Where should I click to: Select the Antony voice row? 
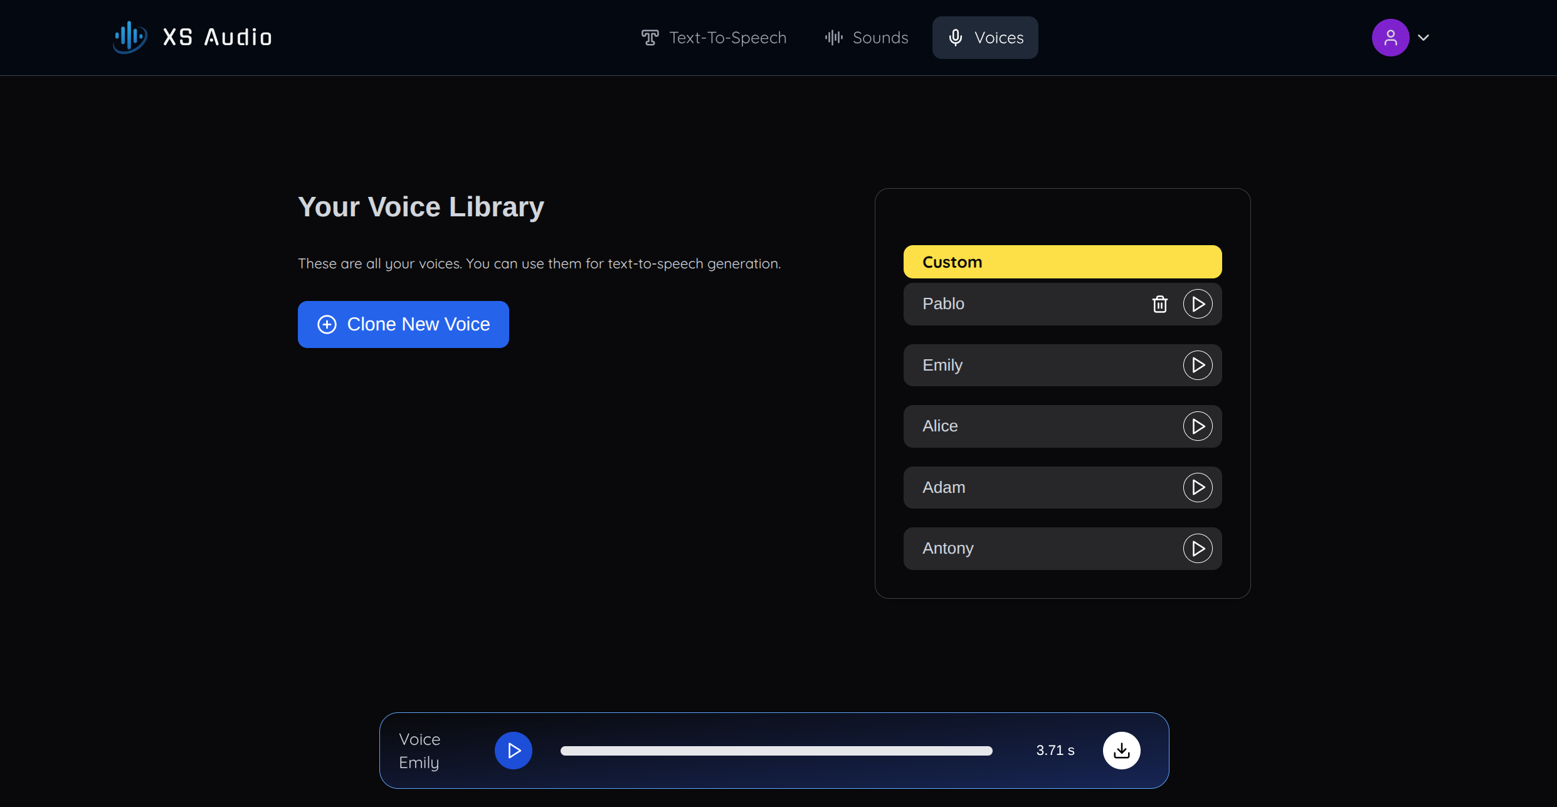(x=1035, y=549)
